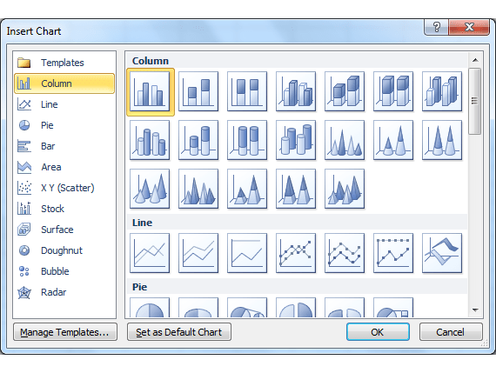Choose 100% Stacked Line with Markers
This screenshot has height=373, width=496.
click(393, 253)
